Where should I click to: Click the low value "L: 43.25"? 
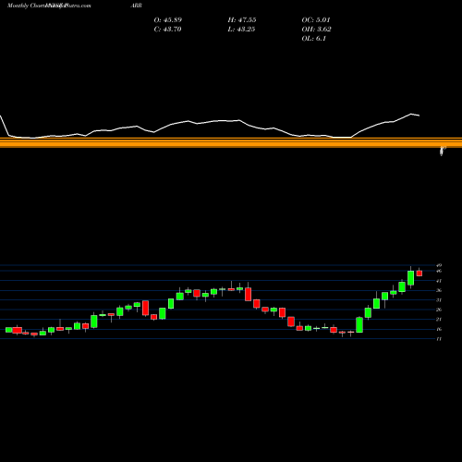click(241, 30)
